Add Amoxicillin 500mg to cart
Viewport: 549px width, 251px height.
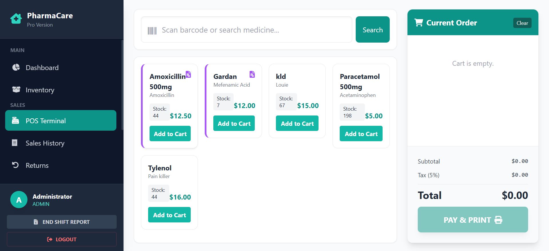(170, 134)
